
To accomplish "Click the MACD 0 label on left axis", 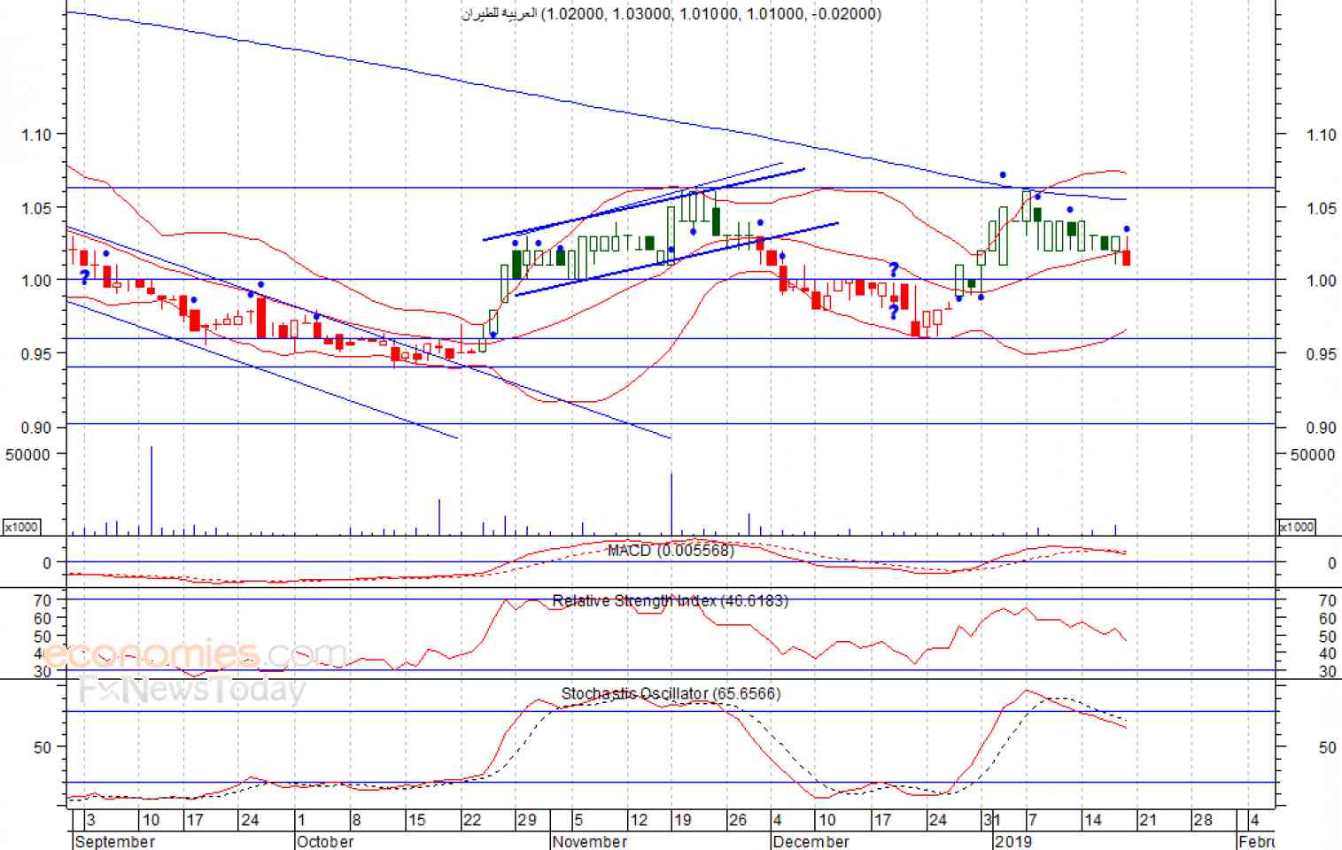I will point(47,563).
